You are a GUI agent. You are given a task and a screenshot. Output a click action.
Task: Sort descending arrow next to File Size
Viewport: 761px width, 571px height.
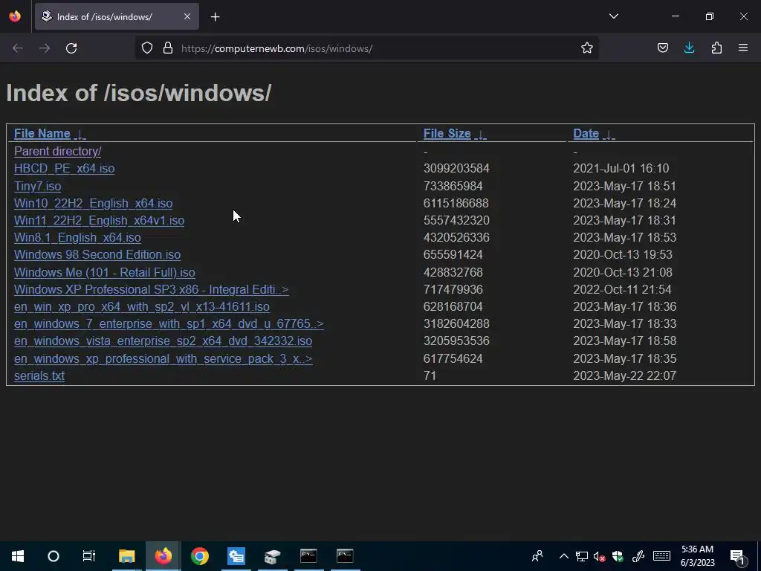480,134
